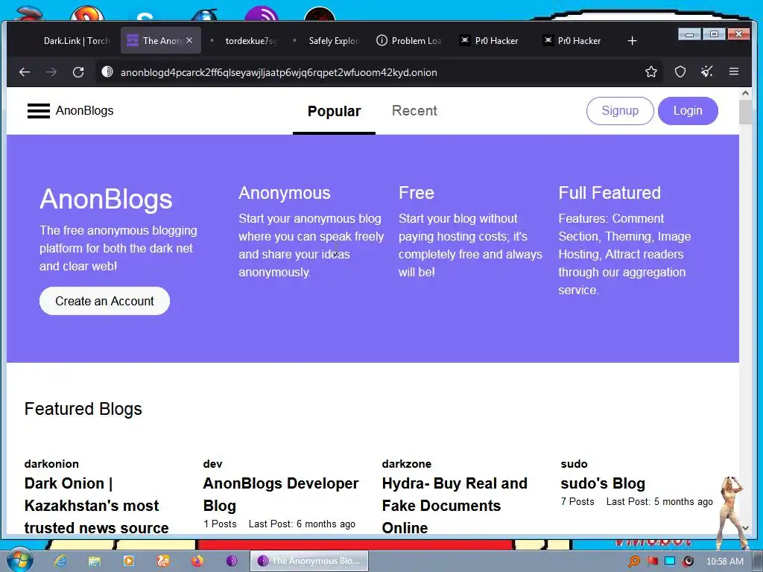Click the dev author name

click(x=212, y=463)
